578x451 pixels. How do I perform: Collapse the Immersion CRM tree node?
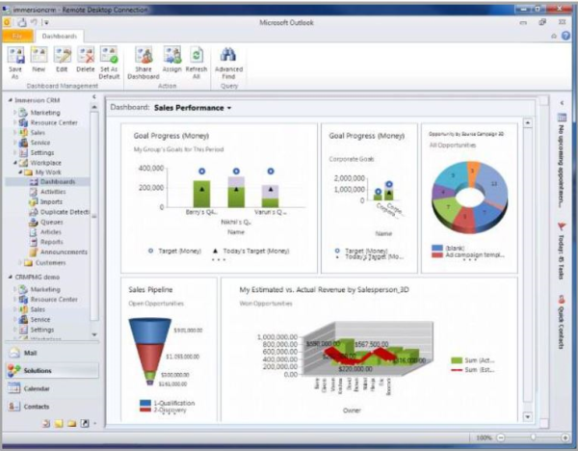tap(11, 100)
